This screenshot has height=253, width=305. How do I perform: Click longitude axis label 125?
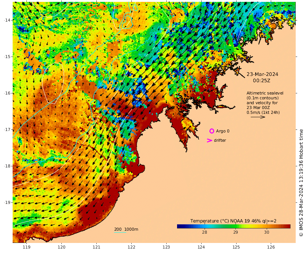pos(236,247)
